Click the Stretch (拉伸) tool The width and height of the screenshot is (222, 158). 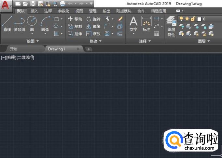[x=75, y=34]
